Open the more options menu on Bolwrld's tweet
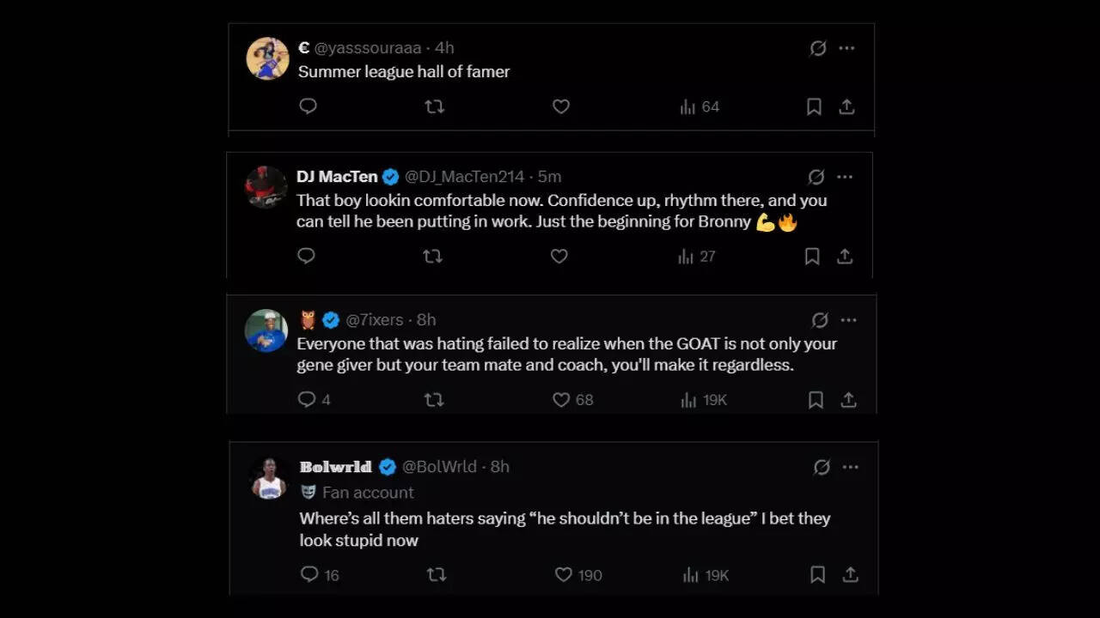The width and height of the screenshot is (1100, 618). point(851,467)
